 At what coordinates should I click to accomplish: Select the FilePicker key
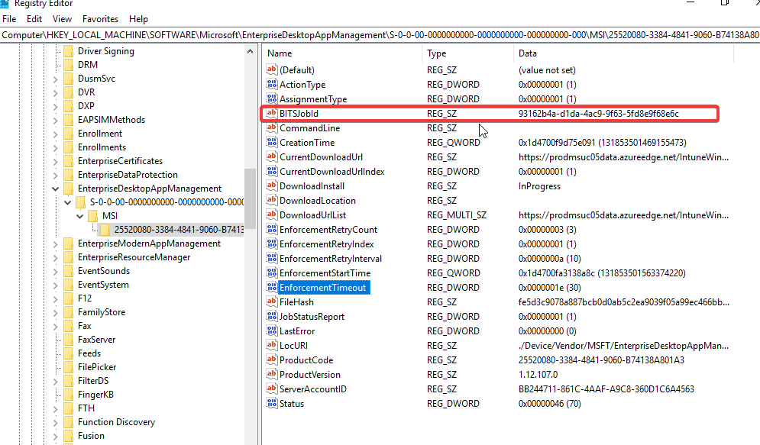pos(97,367)
